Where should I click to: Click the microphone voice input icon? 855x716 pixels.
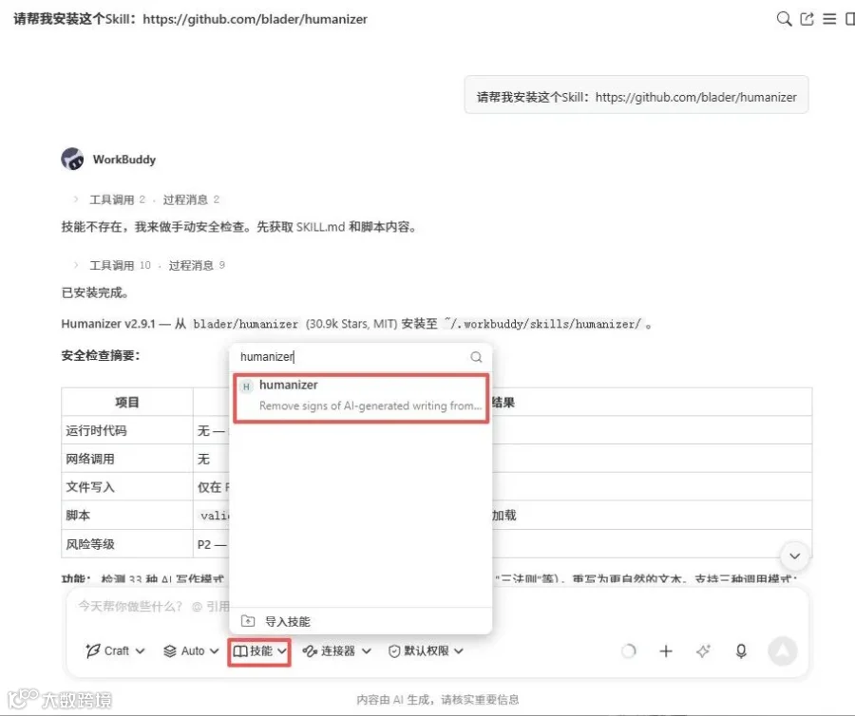point(741,650)
